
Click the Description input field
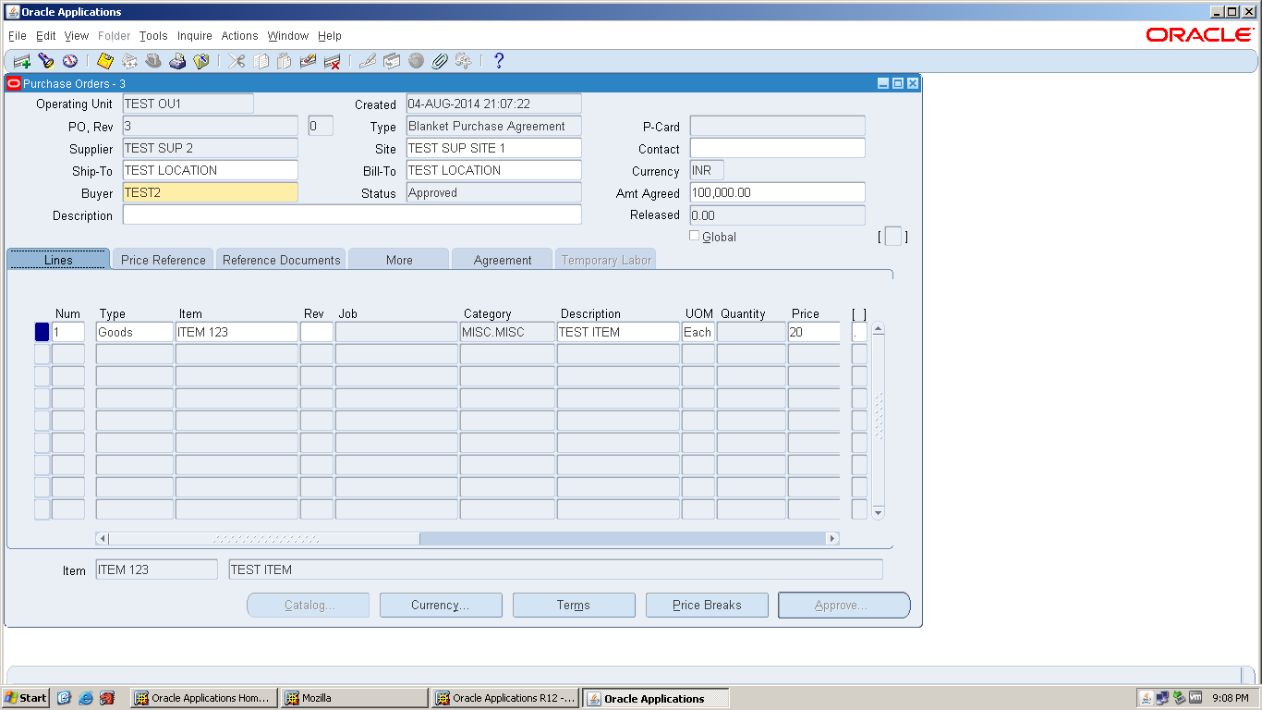353,214
